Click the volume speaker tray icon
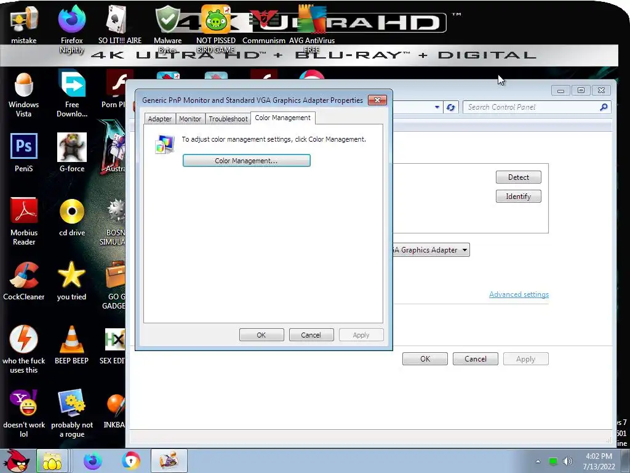This screenshot has height=473, width=630. pyautogui.click(x=567, y=461)
